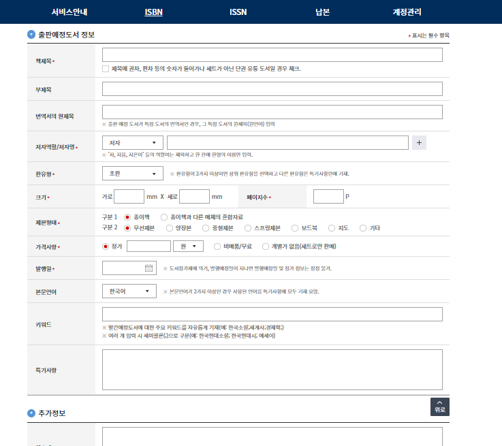The height and width of the screenshot is (446, 502).
Task: Open the 초판 edition type dropdown
Action: [133, 174]
